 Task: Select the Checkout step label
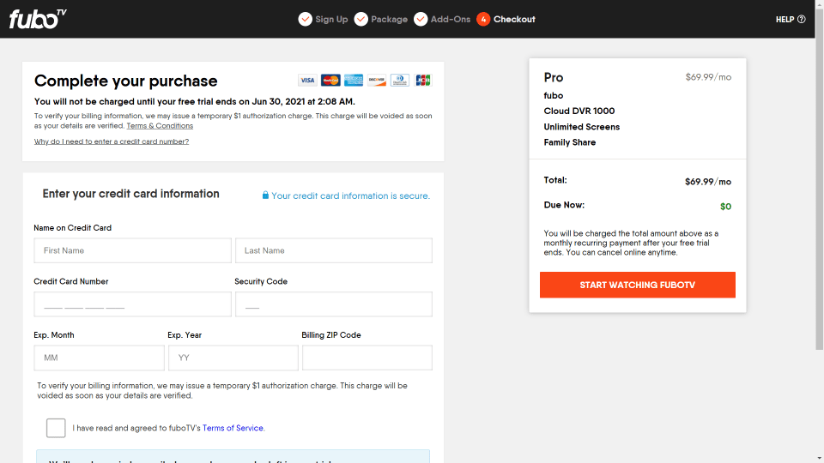[x=514, y=20]
